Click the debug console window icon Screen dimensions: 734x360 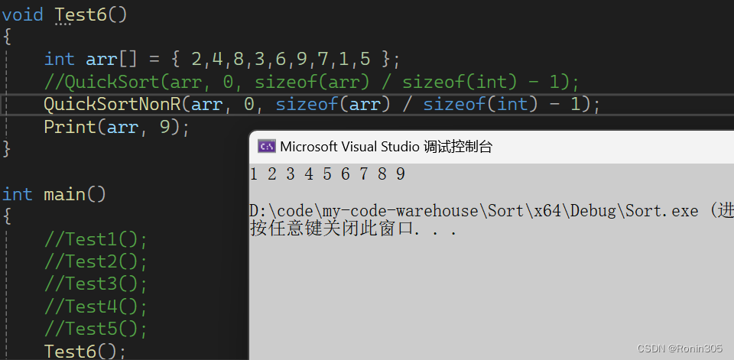point(266,147)
